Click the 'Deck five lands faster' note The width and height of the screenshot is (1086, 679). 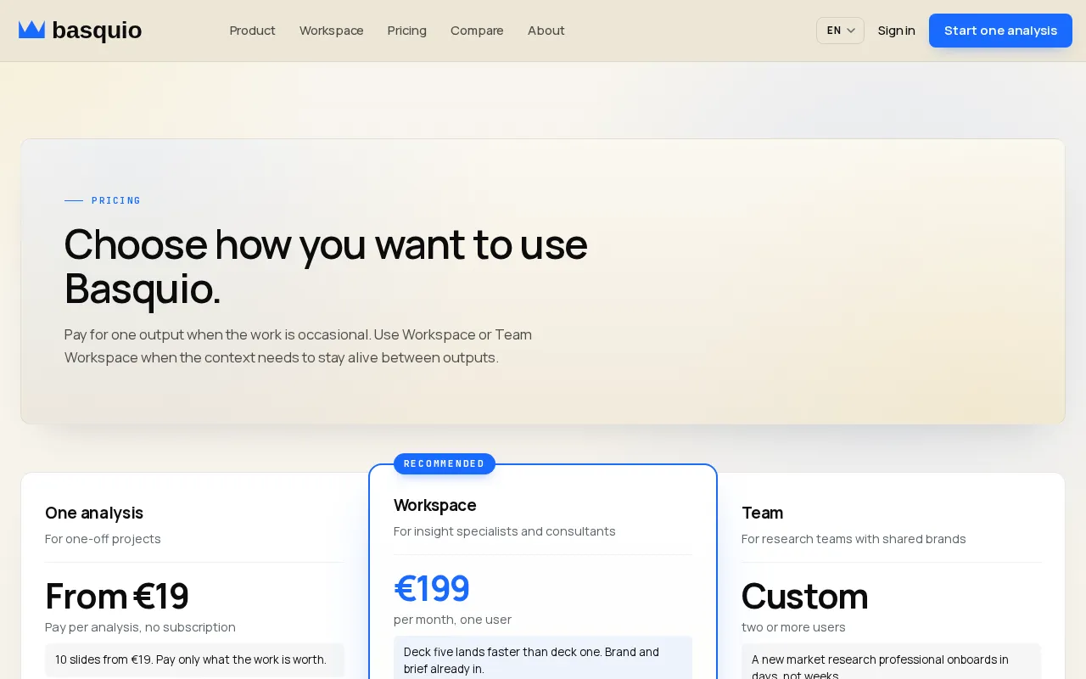543,658
